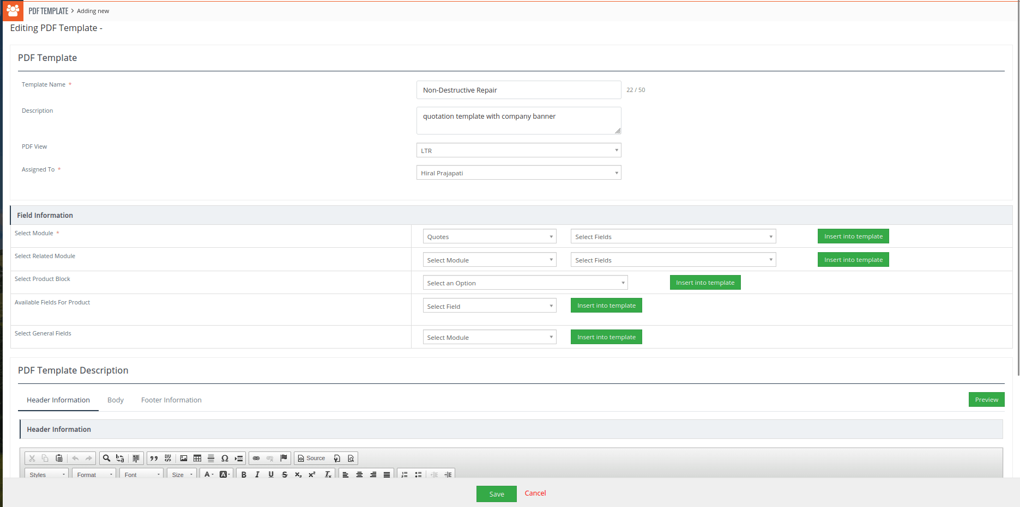Click the Paste icon in editor toolbar

point(59,459)
